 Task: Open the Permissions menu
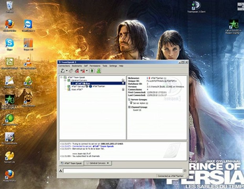(95, 66)
